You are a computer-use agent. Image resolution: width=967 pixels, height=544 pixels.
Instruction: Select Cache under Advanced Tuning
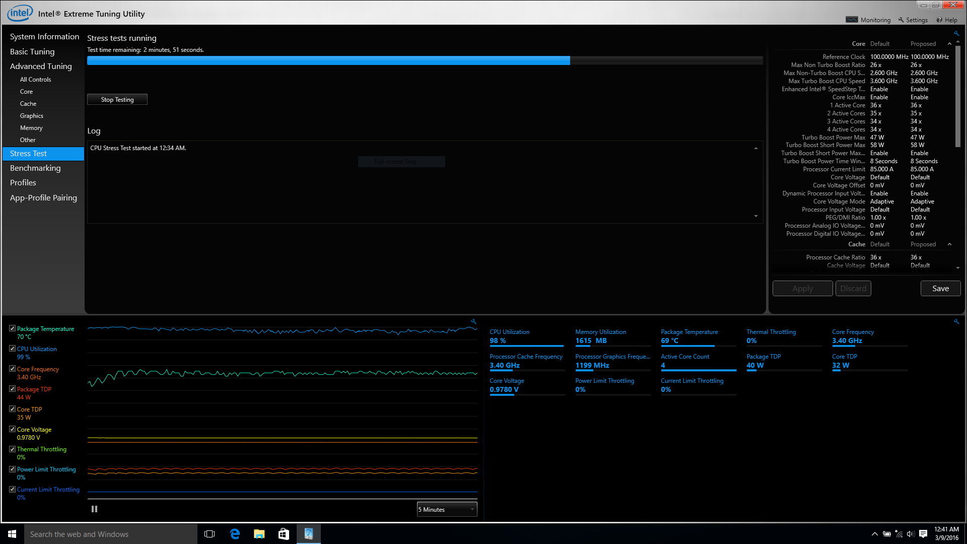[28, 104]
